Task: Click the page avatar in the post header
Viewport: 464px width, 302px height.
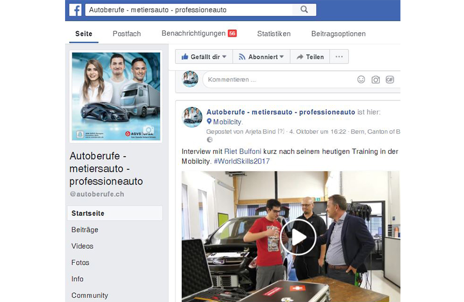Action: coord(192,117)
